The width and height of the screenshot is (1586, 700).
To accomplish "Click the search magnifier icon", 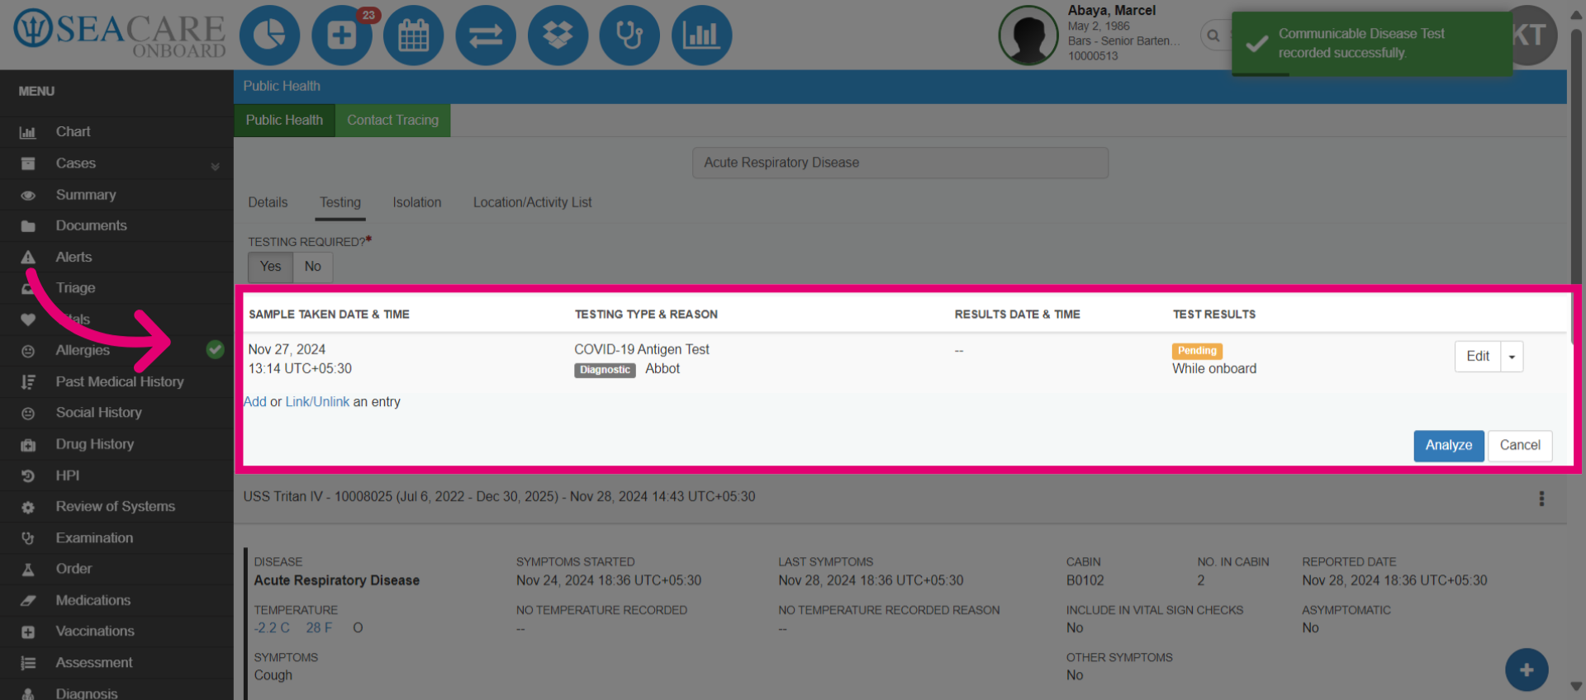I will point(1213,35).
